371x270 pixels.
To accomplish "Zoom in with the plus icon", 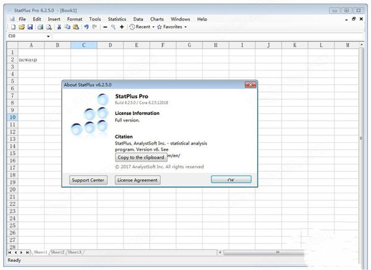I will click(122, 27).
